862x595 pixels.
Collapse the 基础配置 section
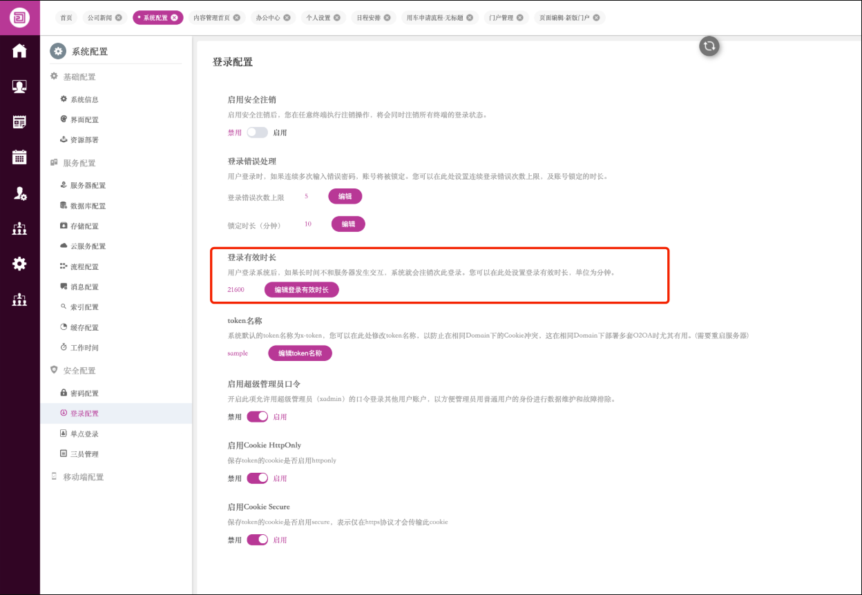coord(79,77)
